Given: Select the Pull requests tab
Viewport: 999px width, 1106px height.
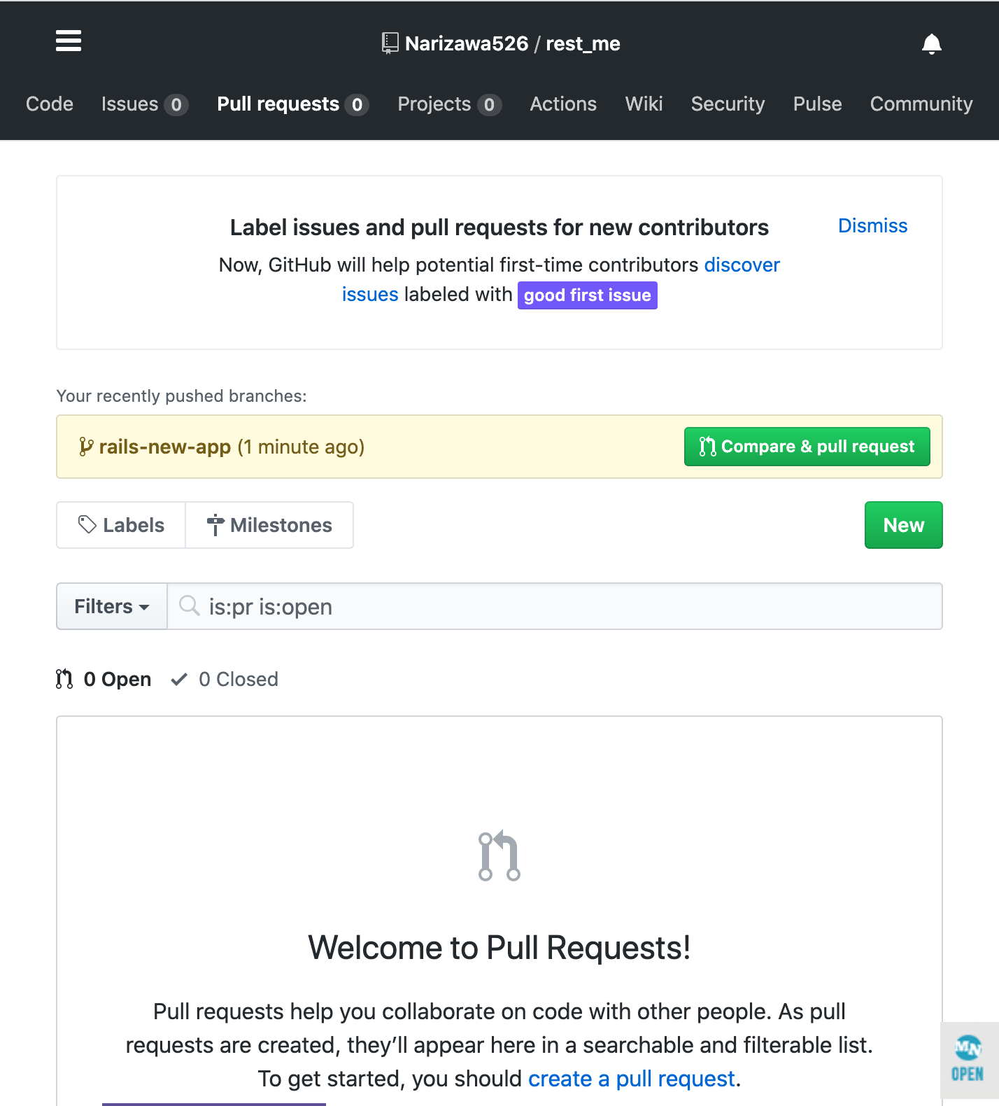Looking at the screenshot, I should (292, 104).
